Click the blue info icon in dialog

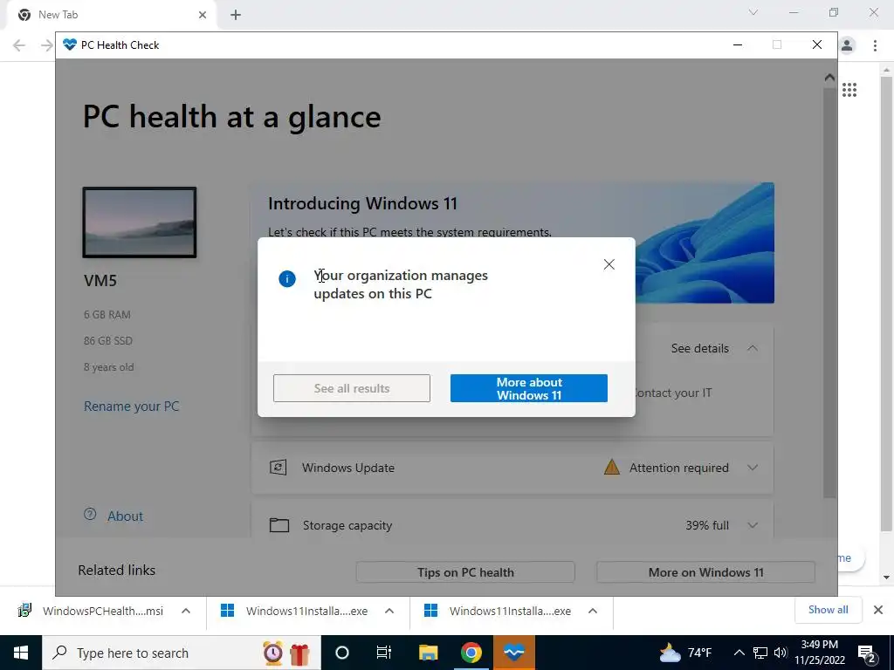tap(286, 278)
